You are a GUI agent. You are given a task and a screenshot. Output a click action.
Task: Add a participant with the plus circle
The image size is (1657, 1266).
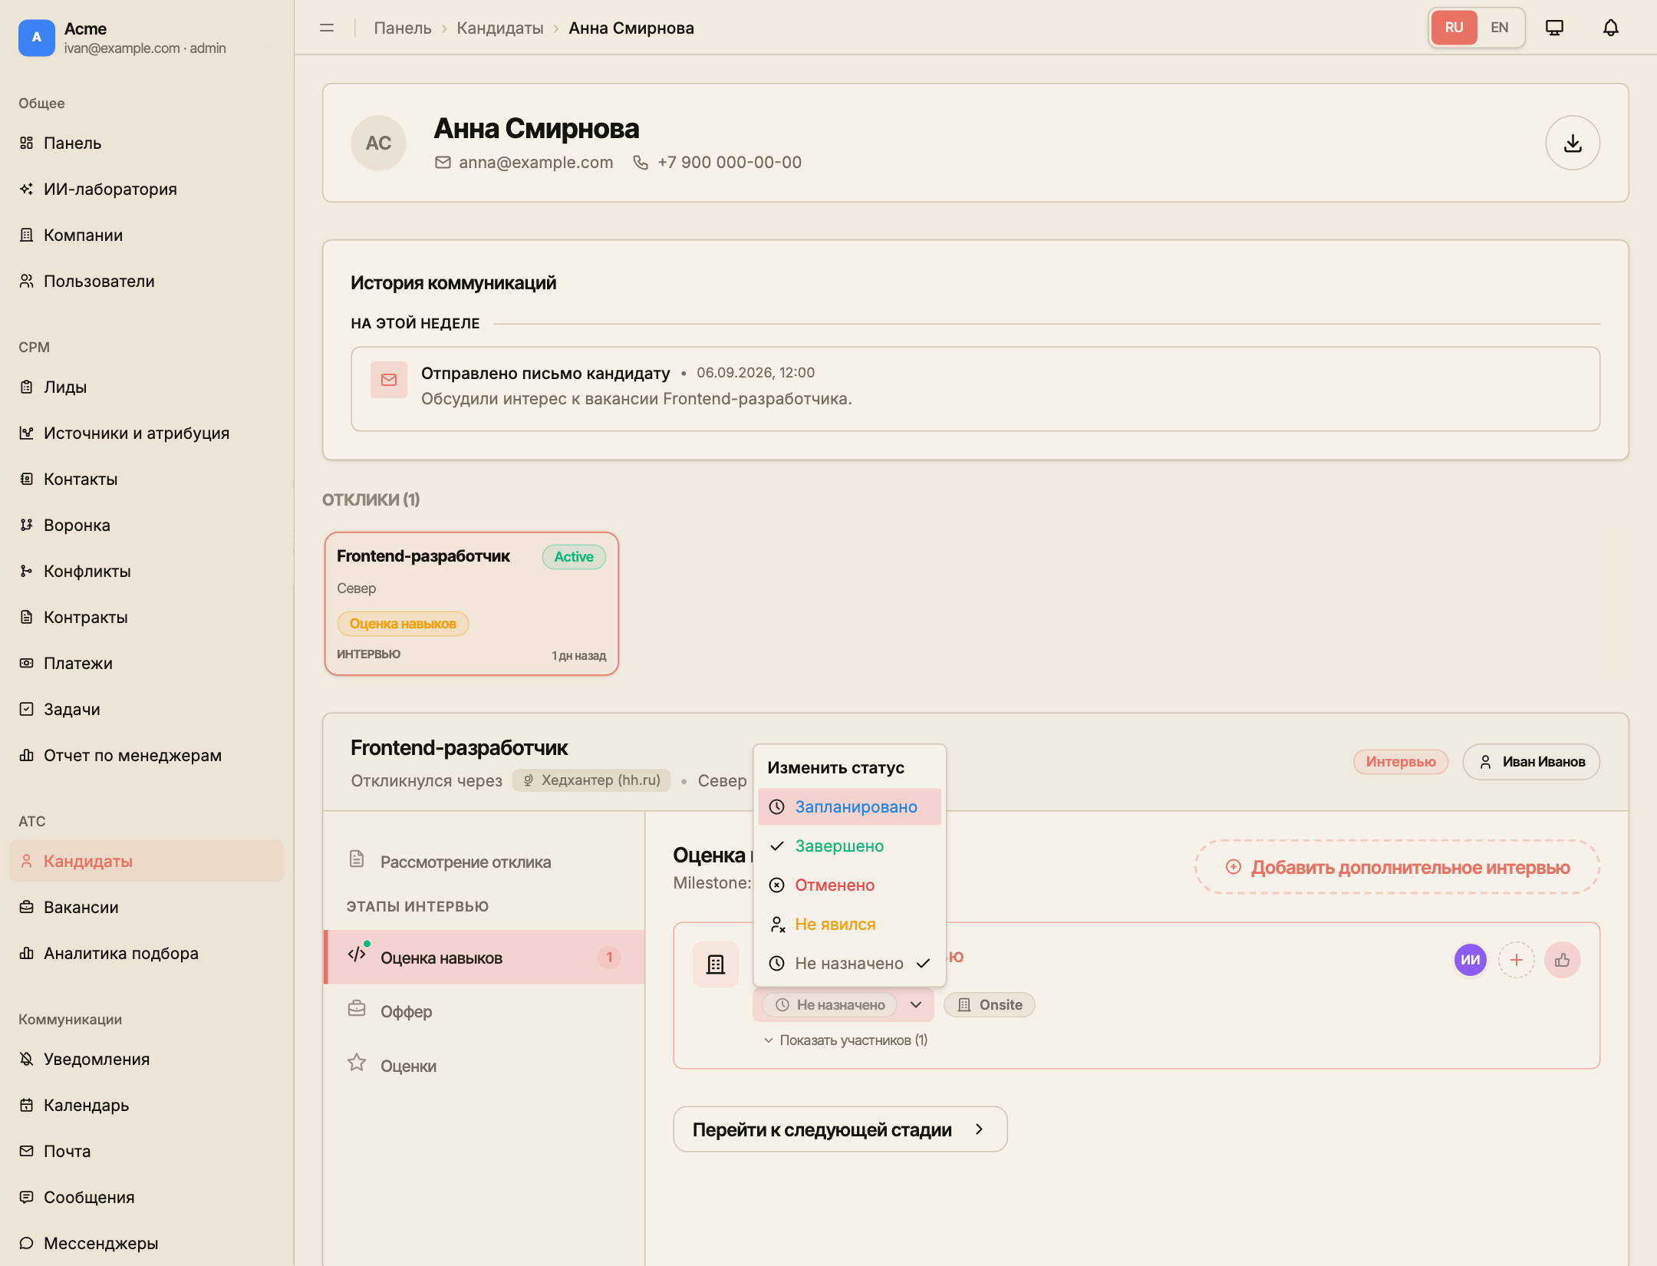pos(1517,960)
